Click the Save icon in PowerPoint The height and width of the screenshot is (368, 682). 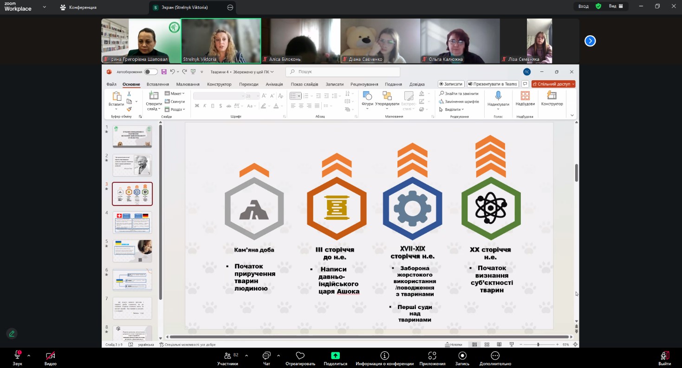pos(163,71)
